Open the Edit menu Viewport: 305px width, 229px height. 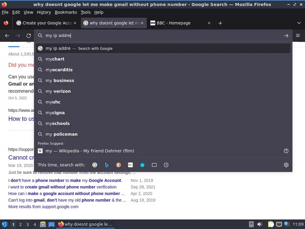pyautogui.click(x=16, y=12)
